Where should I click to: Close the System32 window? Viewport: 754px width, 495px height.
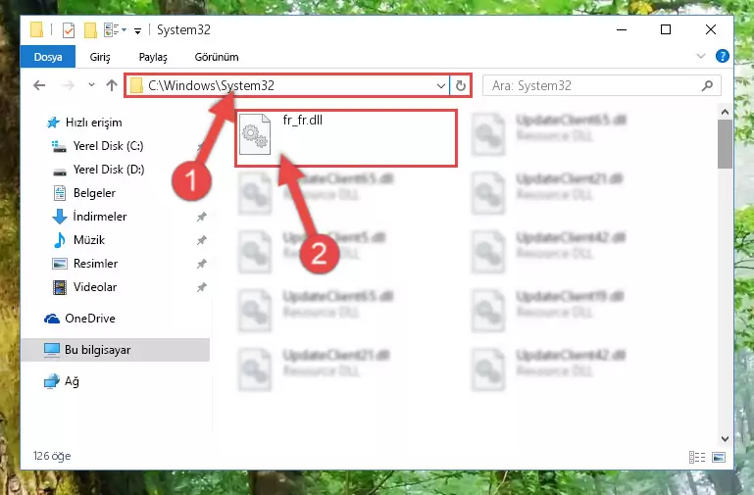coord(710,29)
